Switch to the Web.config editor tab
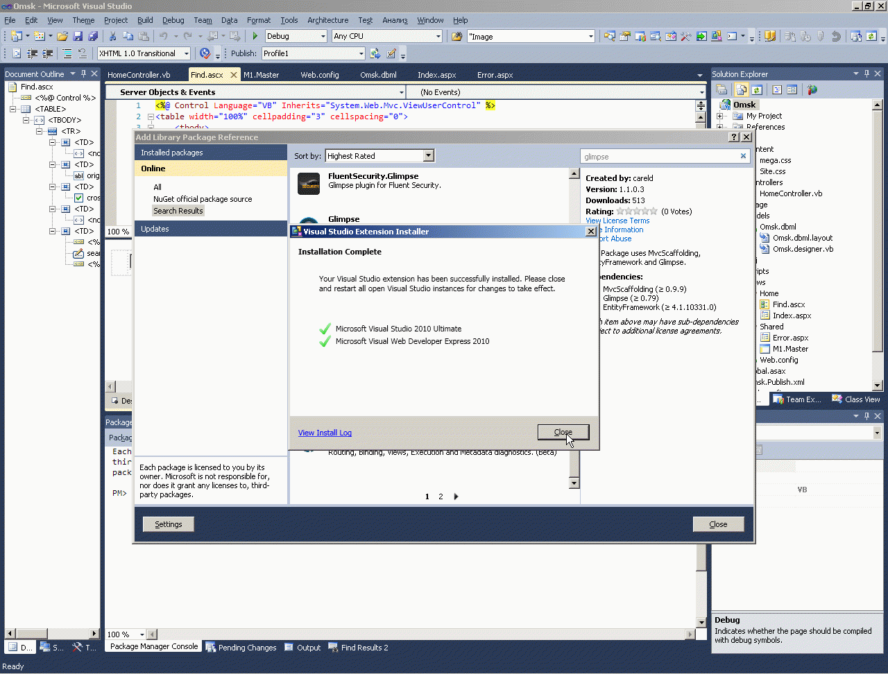 (320, 75)
